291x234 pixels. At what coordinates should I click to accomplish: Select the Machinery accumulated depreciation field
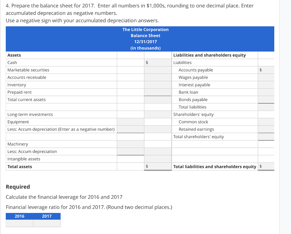[x=130, y=151]
